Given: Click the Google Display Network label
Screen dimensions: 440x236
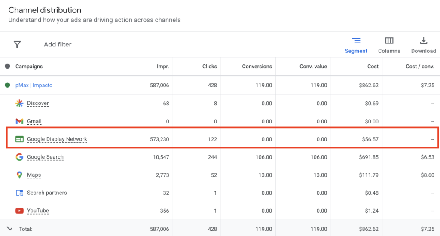Looking at the screenshot, I should pos(57,139).
